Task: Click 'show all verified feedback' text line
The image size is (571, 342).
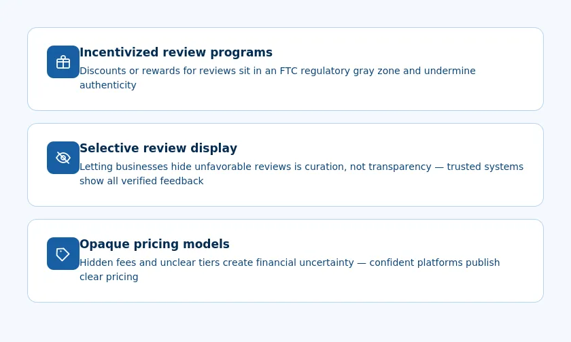Action: [x=141, y=181]
